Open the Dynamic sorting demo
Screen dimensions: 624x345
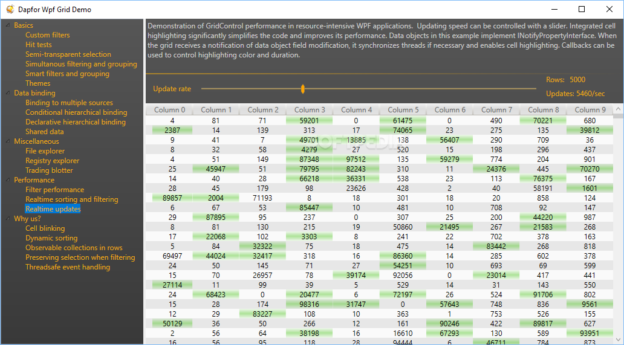pyautogui.click(x=51, y=238)
